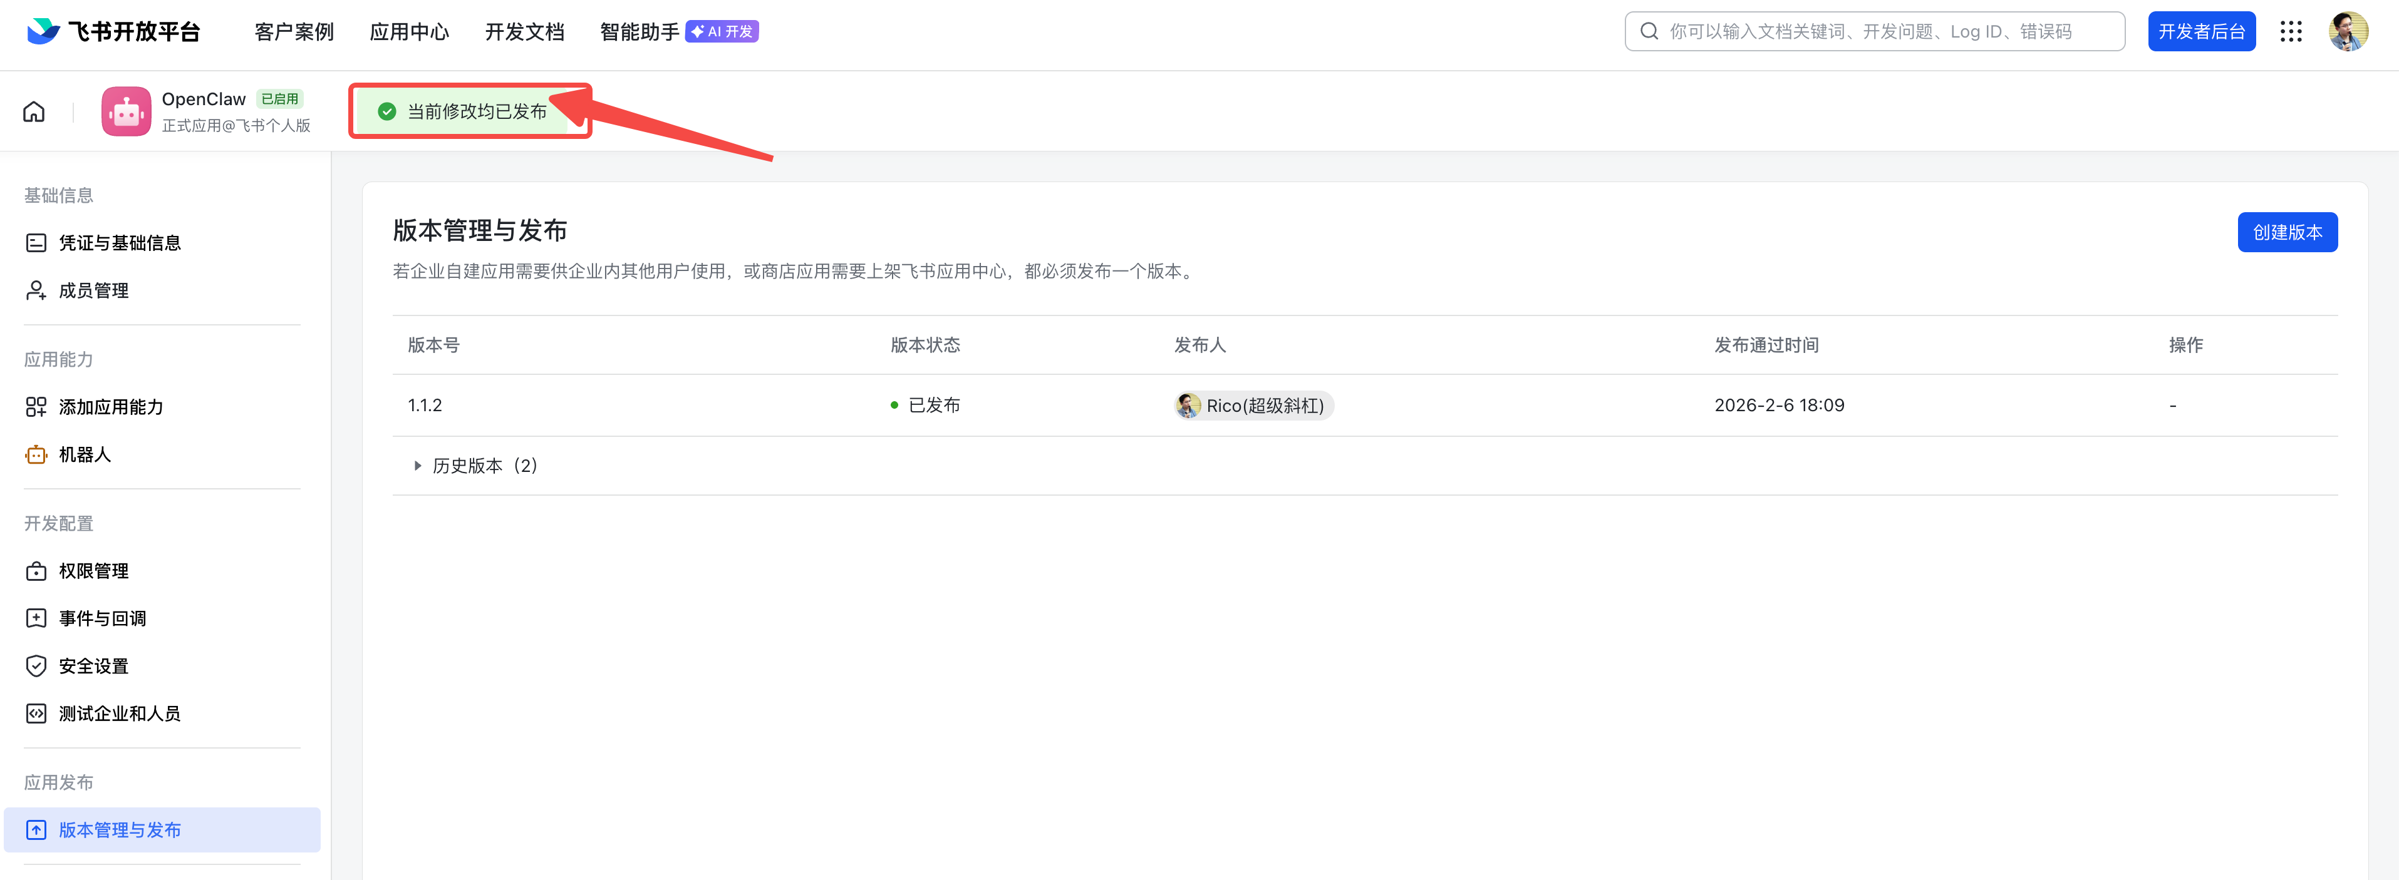Click the user profile avatar
The width and height of the screenshot is (2399, 880).
[x=2348, y=32]
